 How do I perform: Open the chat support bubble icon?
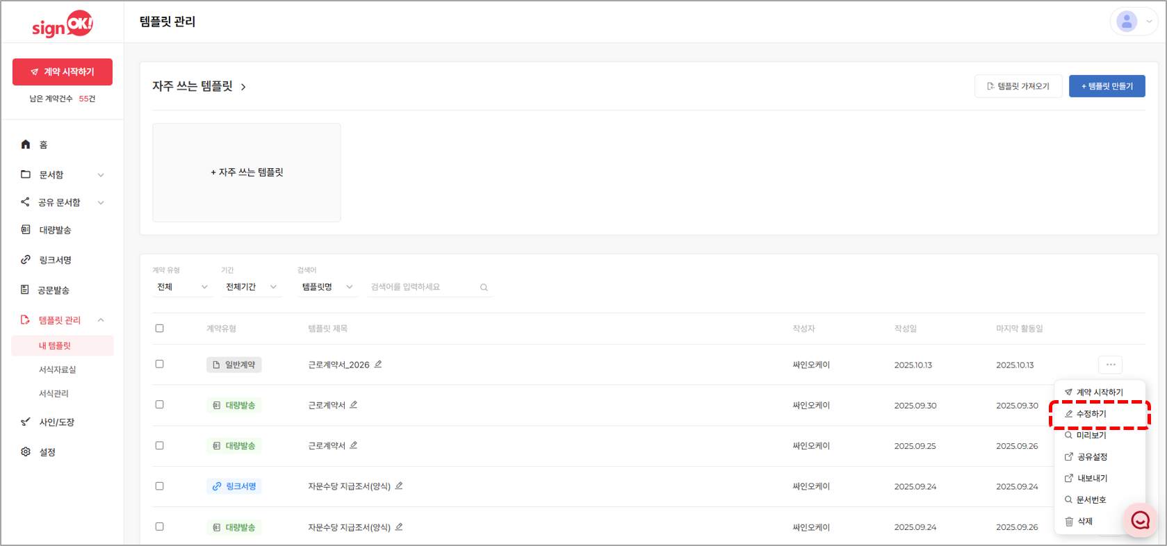tap(1140, 520)
